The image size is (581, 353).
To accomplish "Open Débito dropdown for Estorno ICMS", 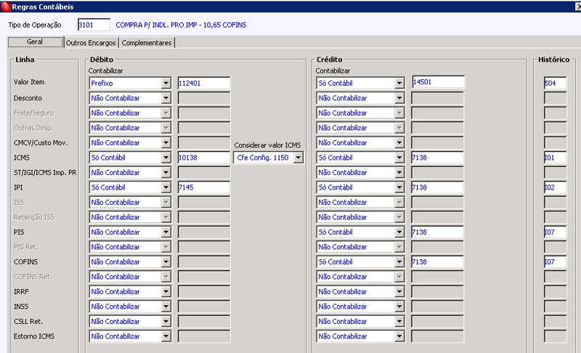I will point(166,336).
